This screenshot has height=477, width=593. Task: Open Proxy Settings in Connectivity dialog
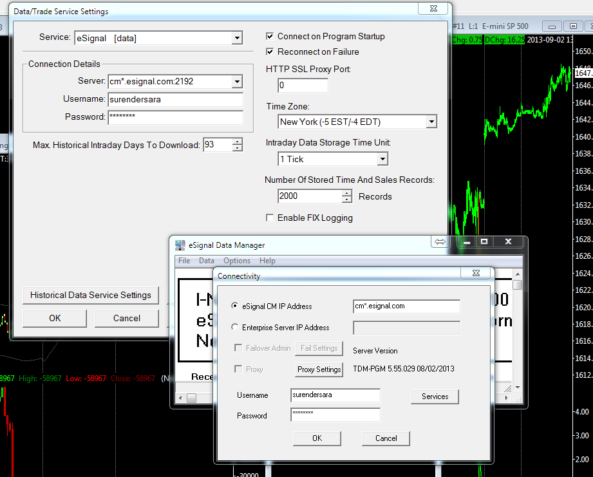(x=319, y=369)
